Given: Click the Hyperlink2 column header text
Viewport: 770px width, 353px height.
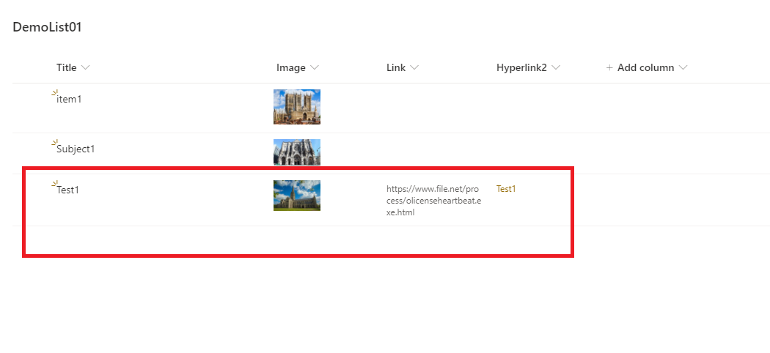Looking at the screenshot, I should click(x=521, y=67).
